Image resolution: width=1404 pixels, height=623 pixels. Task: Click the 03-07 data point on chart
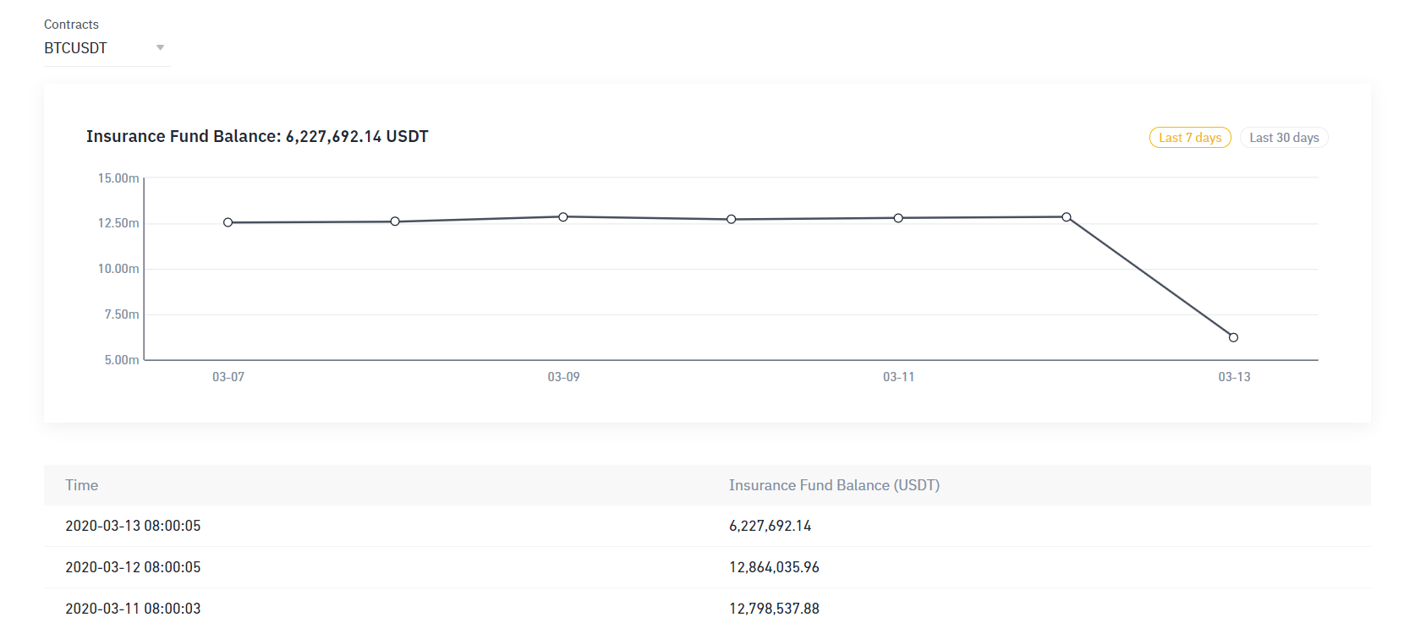(x=228, y=222)
